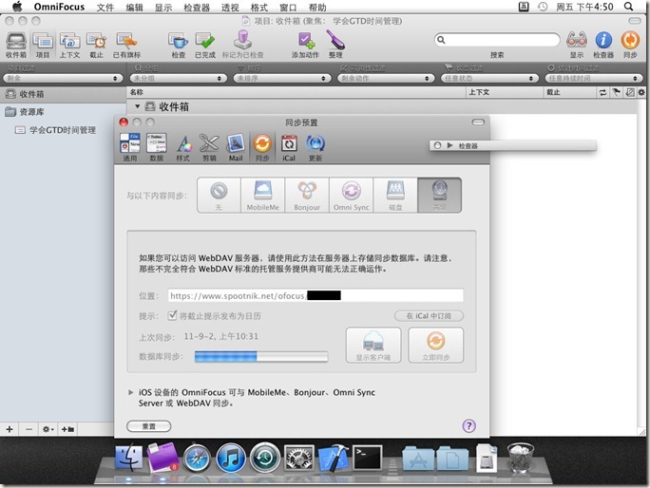Open the 未排序 sorting dropdown
This screenshot has width=650, height=488.
click(x=282, y=78)
